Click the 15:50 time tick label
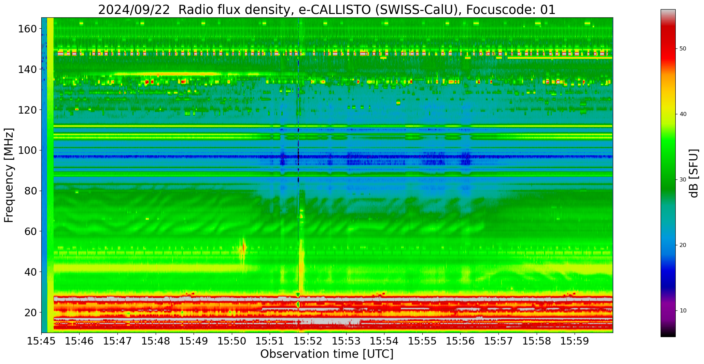704x364 pixels. (232, 341)
